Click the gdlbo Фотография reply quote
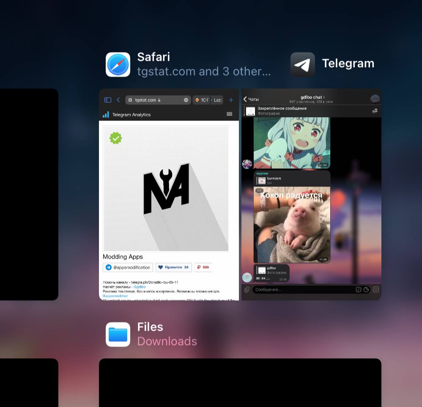Image resolution: width=422 pixels, height=407 pixels. 272,270
